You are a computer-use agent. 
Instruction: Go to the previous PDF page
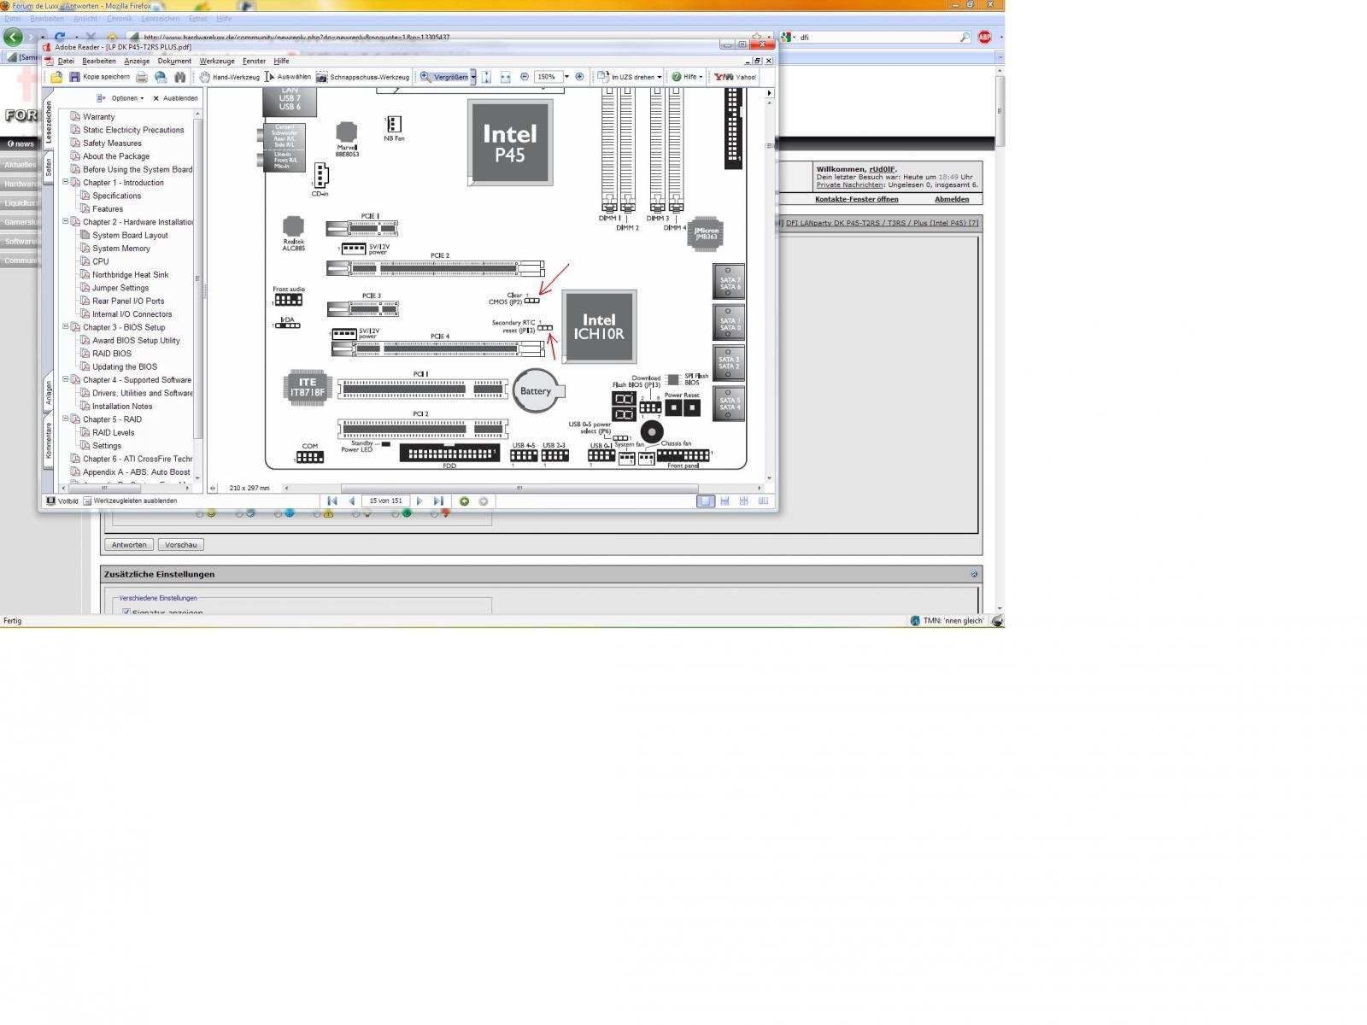(351, 501)
